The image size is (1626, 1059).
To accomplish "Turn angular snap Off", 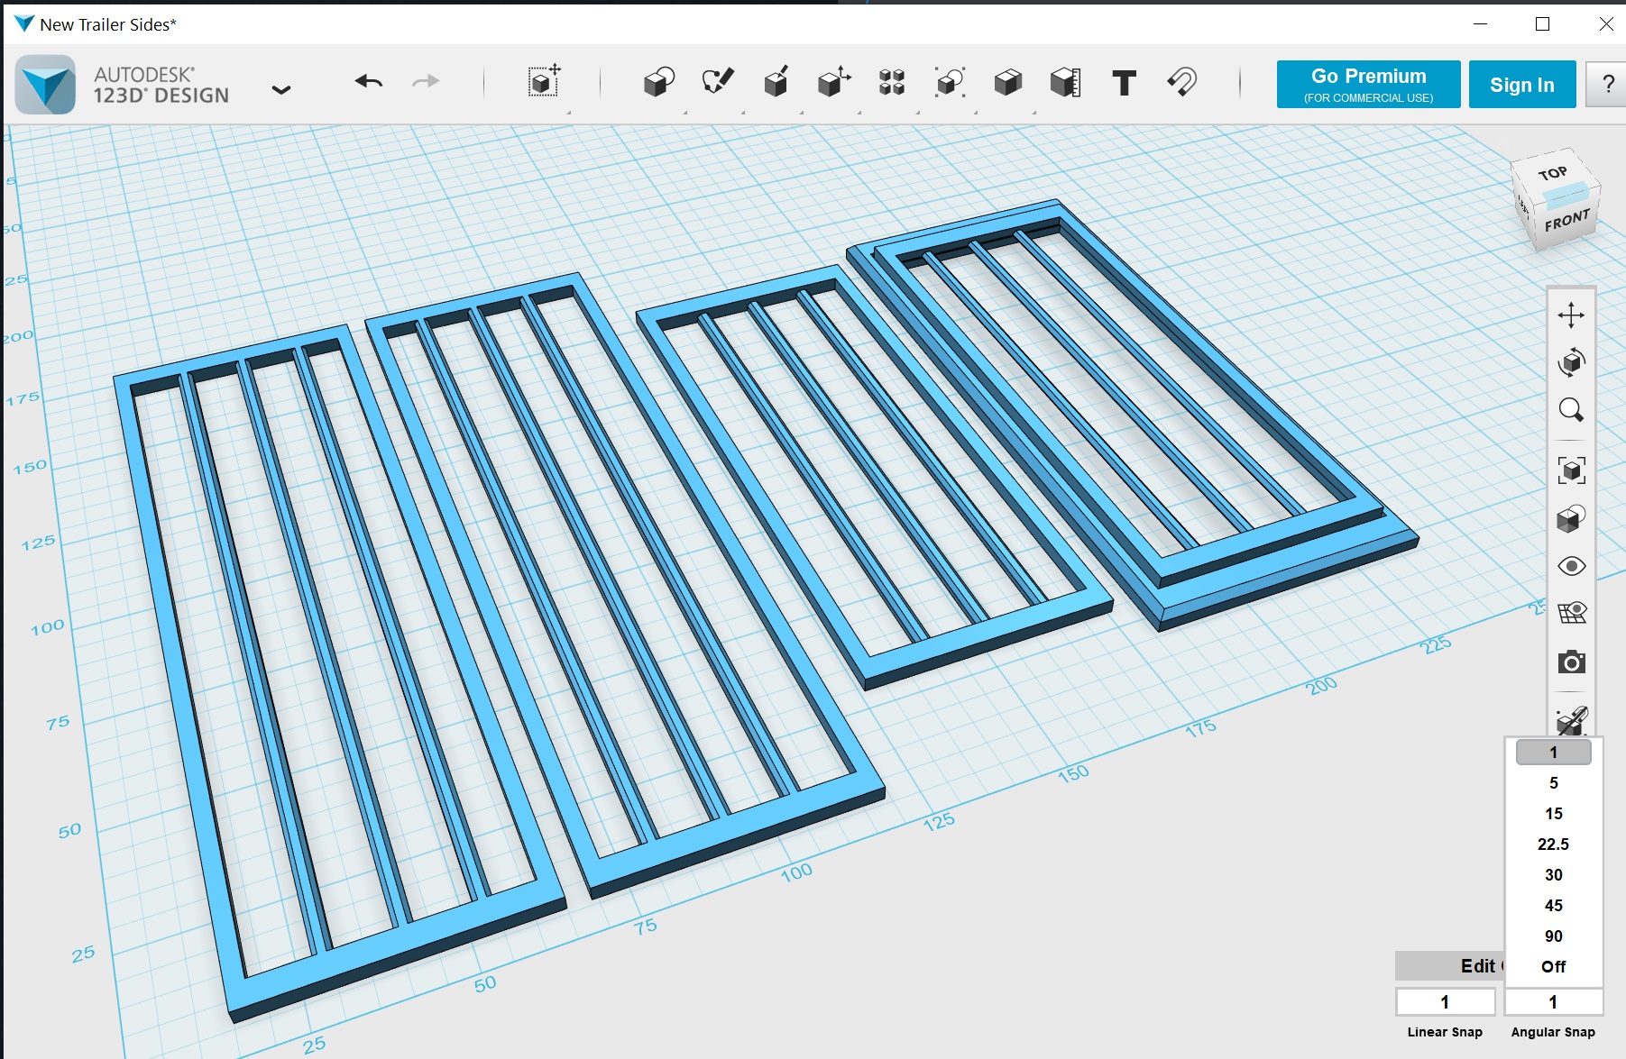I will click(1553, 966).
